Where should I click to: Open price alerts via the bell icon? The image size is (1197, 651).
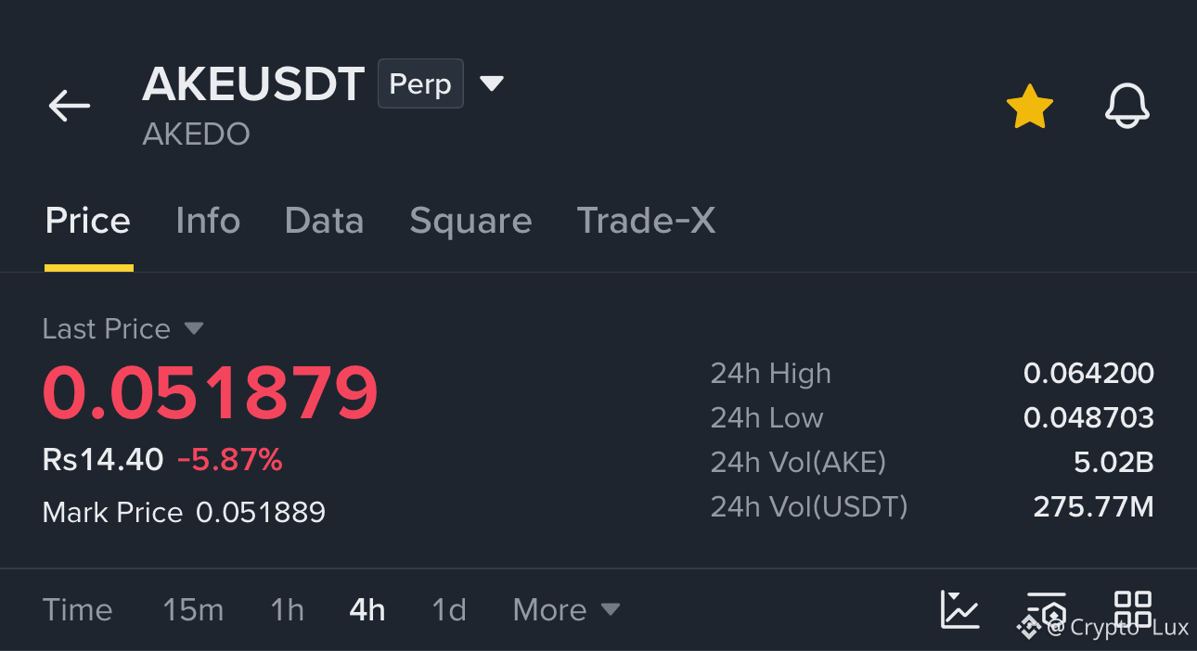[x=1127, y=106]
